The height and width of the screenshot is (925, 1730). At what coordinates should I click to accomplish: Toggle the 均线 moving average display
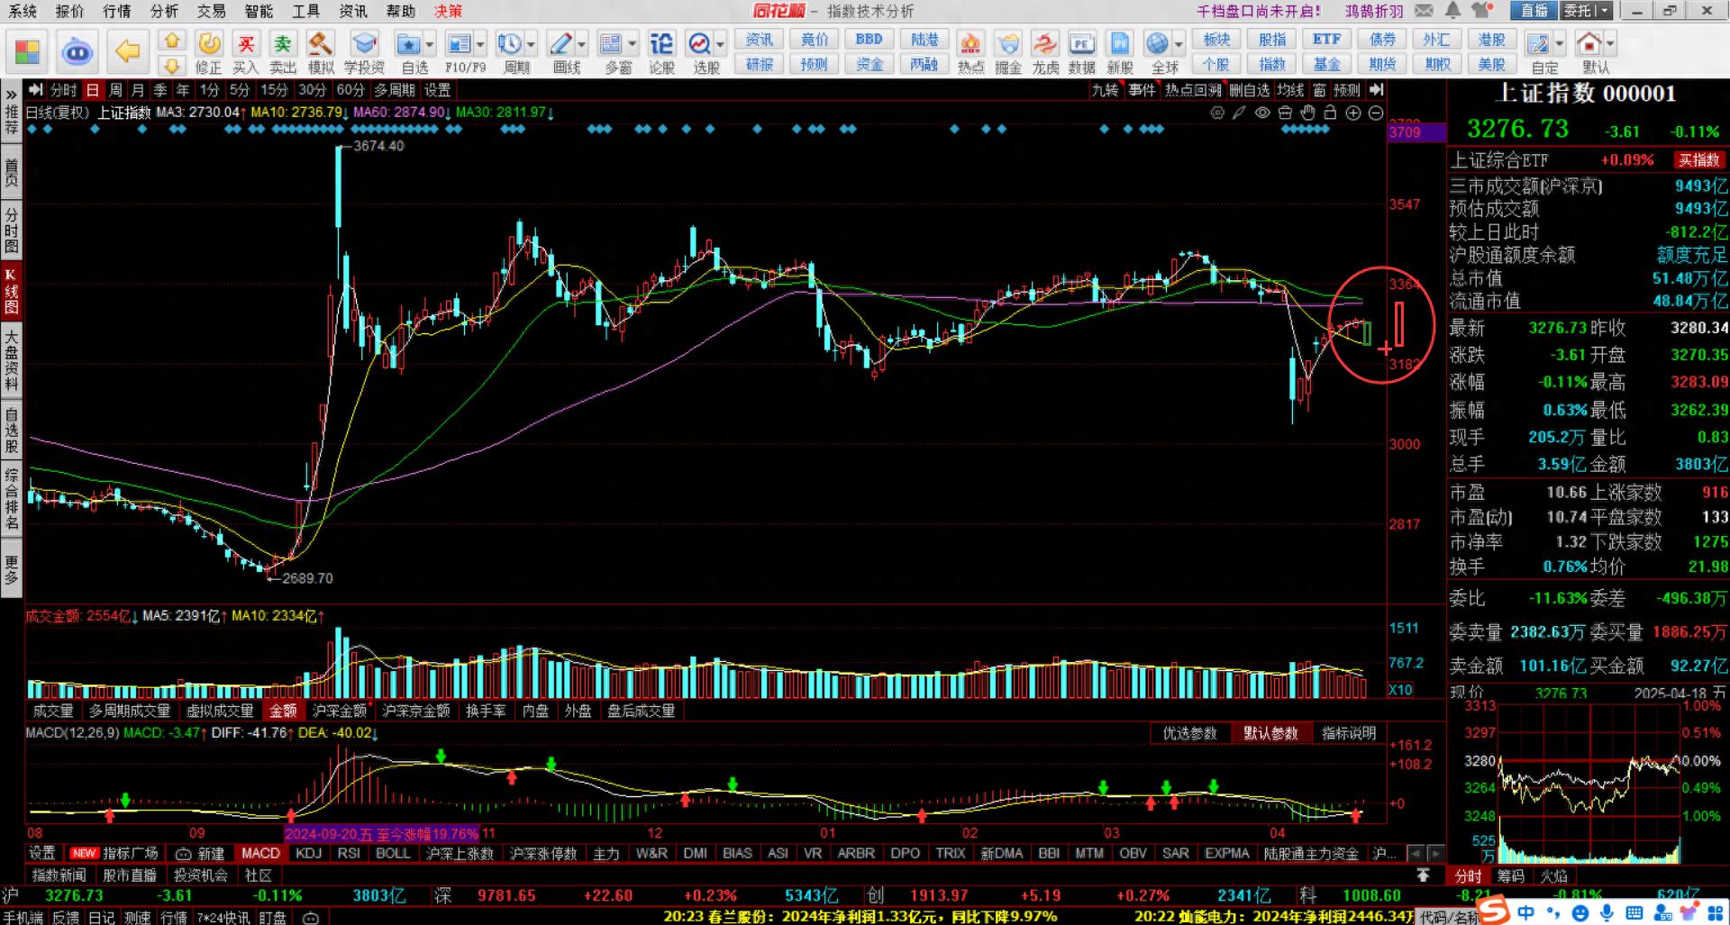click(1290, 90)
